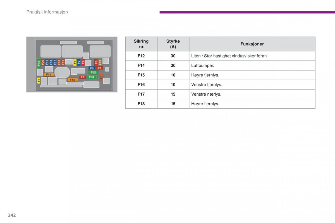Screen dimensions: 335x223
Task: Select the F12 cell in the table
Action: pos(141,56)
